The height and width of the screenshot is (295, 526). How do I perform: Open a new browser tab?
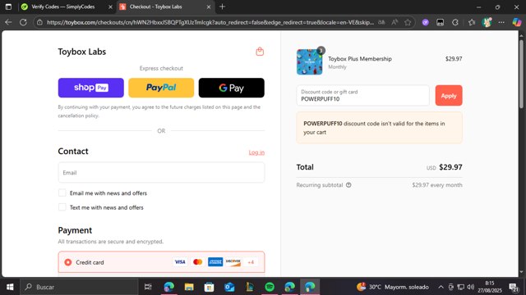pyautogui.click(x=222, y=7)
